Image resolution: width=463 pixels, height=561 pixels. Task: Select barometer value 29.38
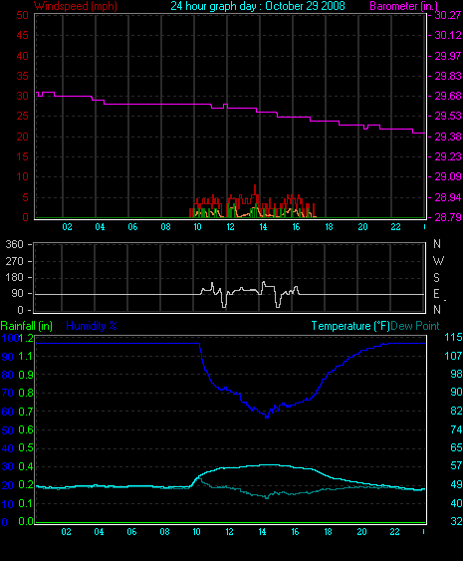[x=448, y=137]
